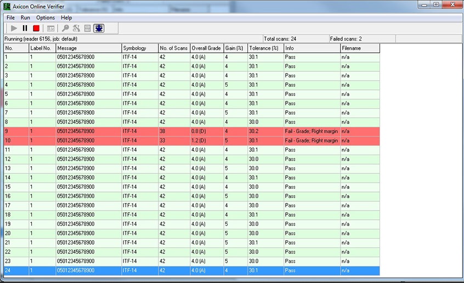464x283 pixels.
Task: Click the Gain (%) column header
Action: click(x=235, y=48)
